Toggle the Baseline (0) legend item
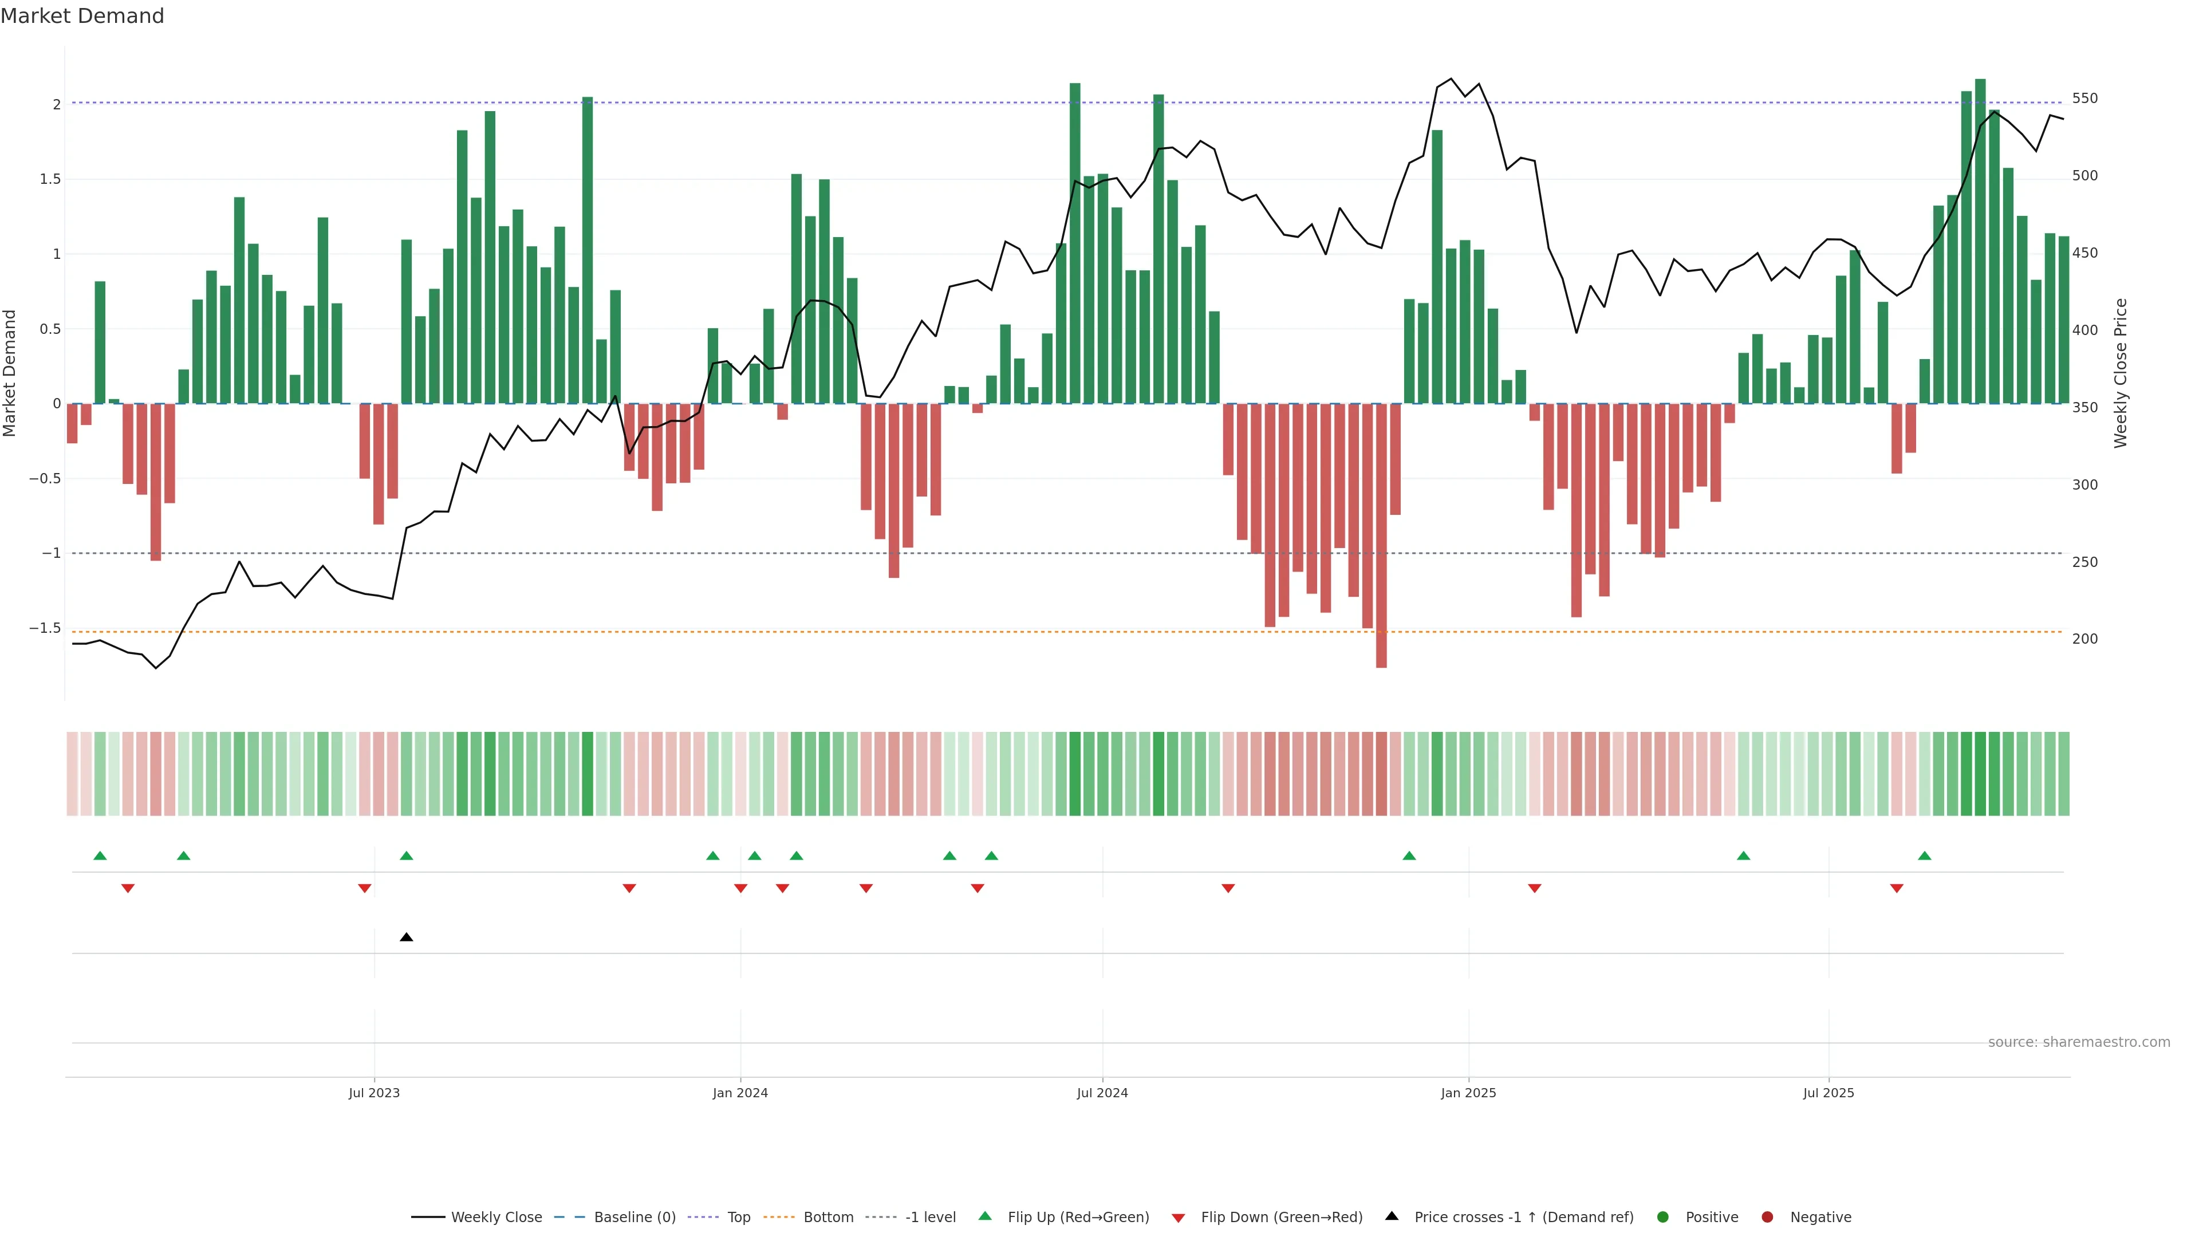The height and width of the screenshot is (1237, 2199). click(635, 1218)
